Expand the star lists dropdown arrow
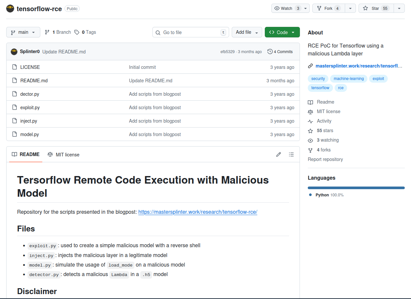 (399, 9)
